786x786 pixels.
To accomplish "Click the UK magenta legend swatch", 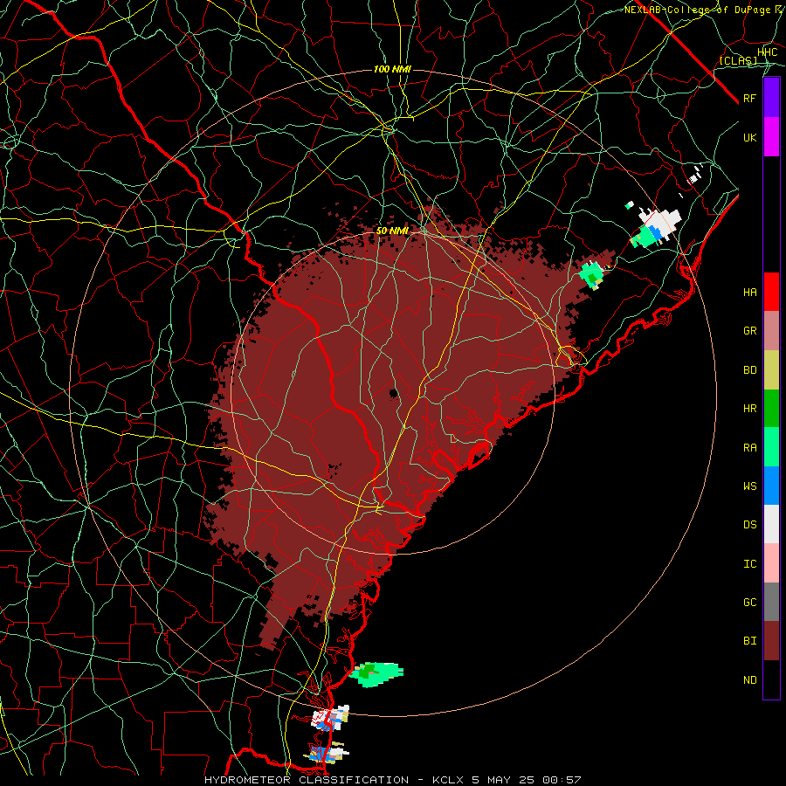I will (x=771, y=137).
